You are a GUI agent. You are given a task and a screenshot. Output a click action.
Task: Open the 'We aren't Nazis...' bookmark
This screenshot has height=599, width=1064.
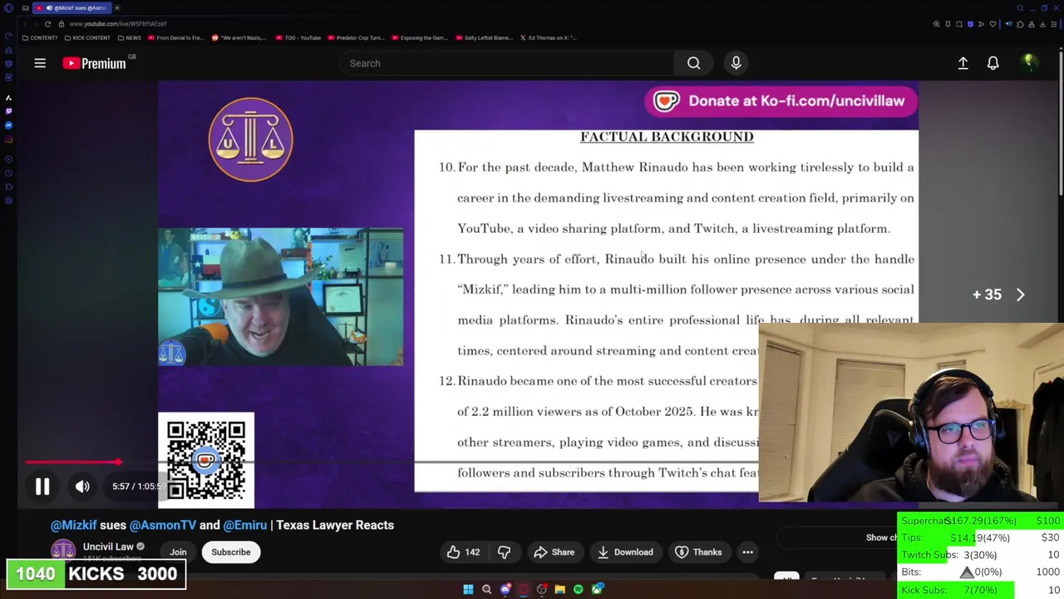pyautogui.click(x=240, y=37)
